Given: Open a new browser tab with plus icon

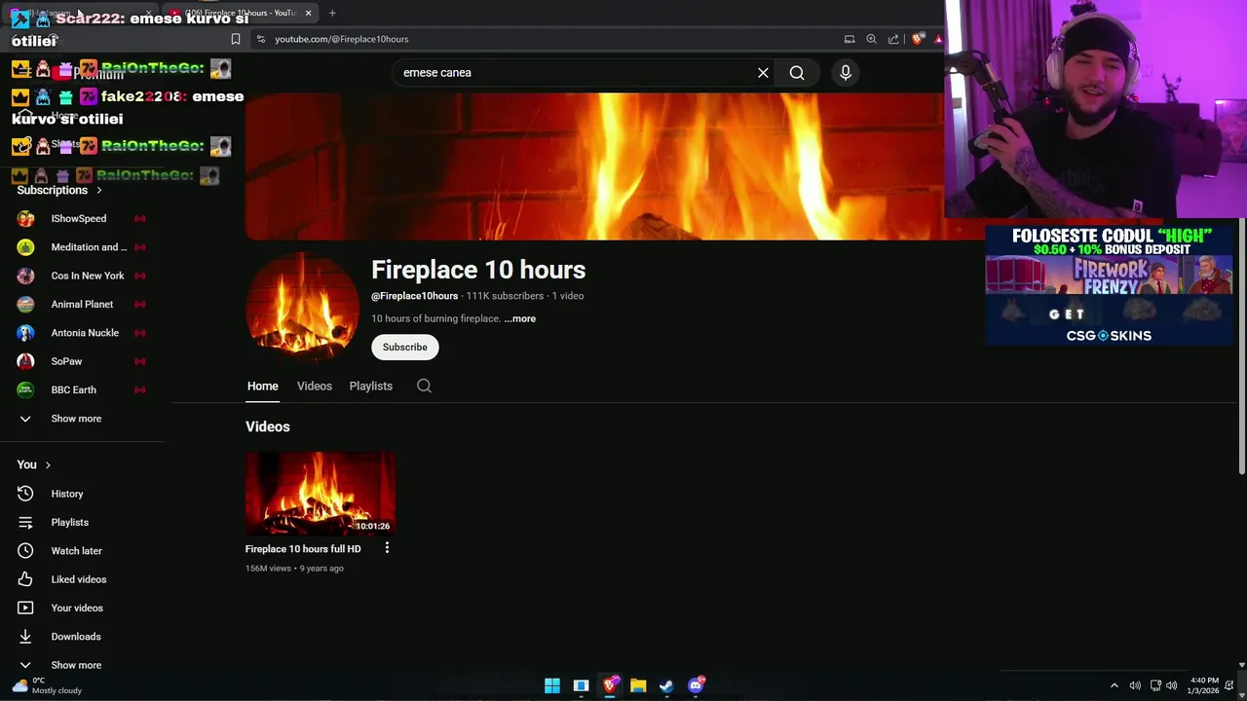Looking at the screenshot, I should point(332,13).
